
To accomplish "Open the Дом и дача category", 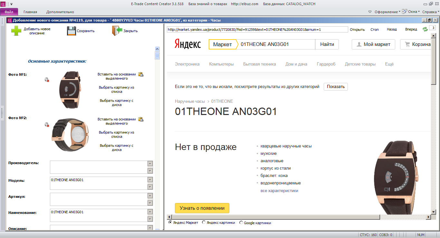I will 296,64.
